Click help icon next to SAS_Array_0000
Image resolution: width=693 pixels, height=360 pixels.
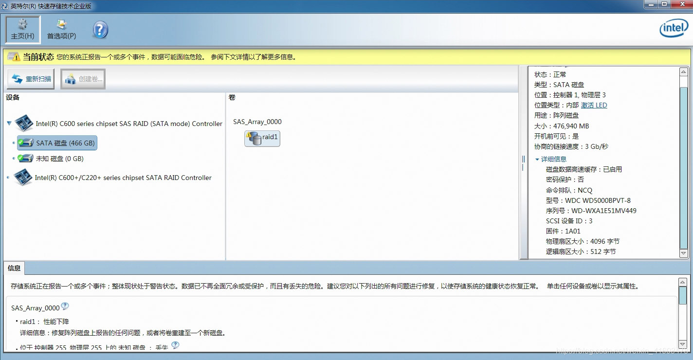point(65,306)
